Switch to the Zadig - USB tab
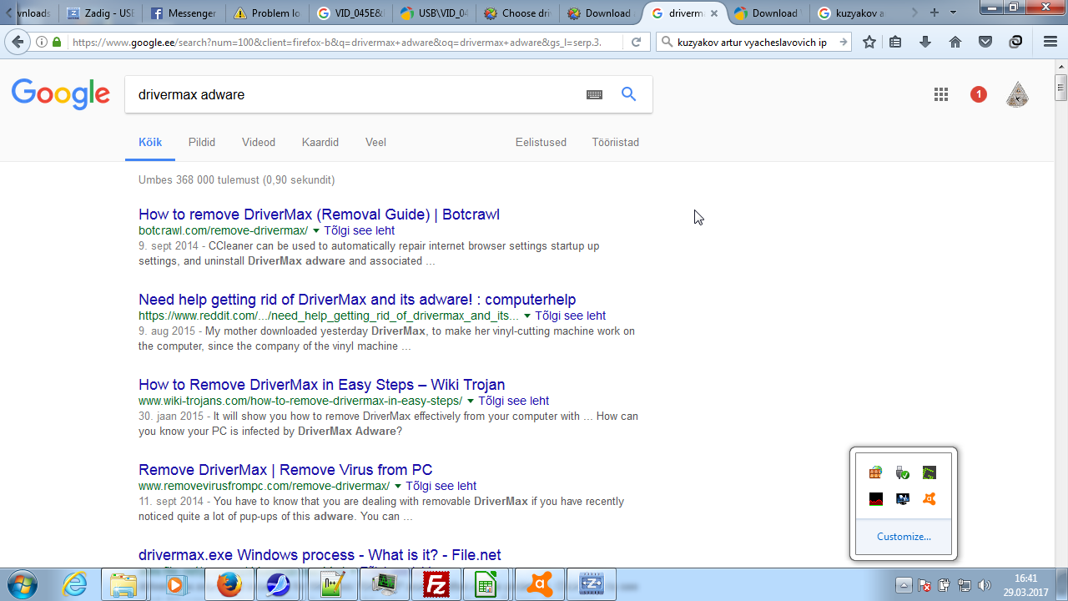The image size is (1068, 601). click(100, 13)
